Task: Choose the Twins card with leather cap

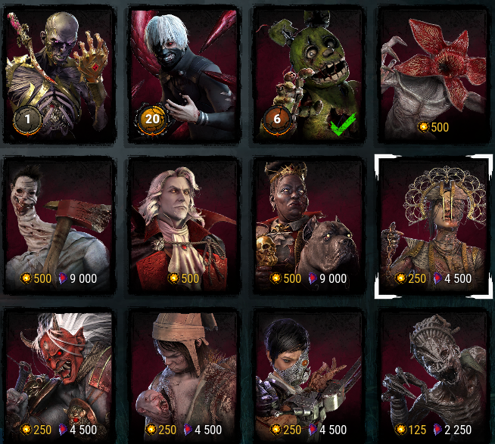Action: pos(184,377)
